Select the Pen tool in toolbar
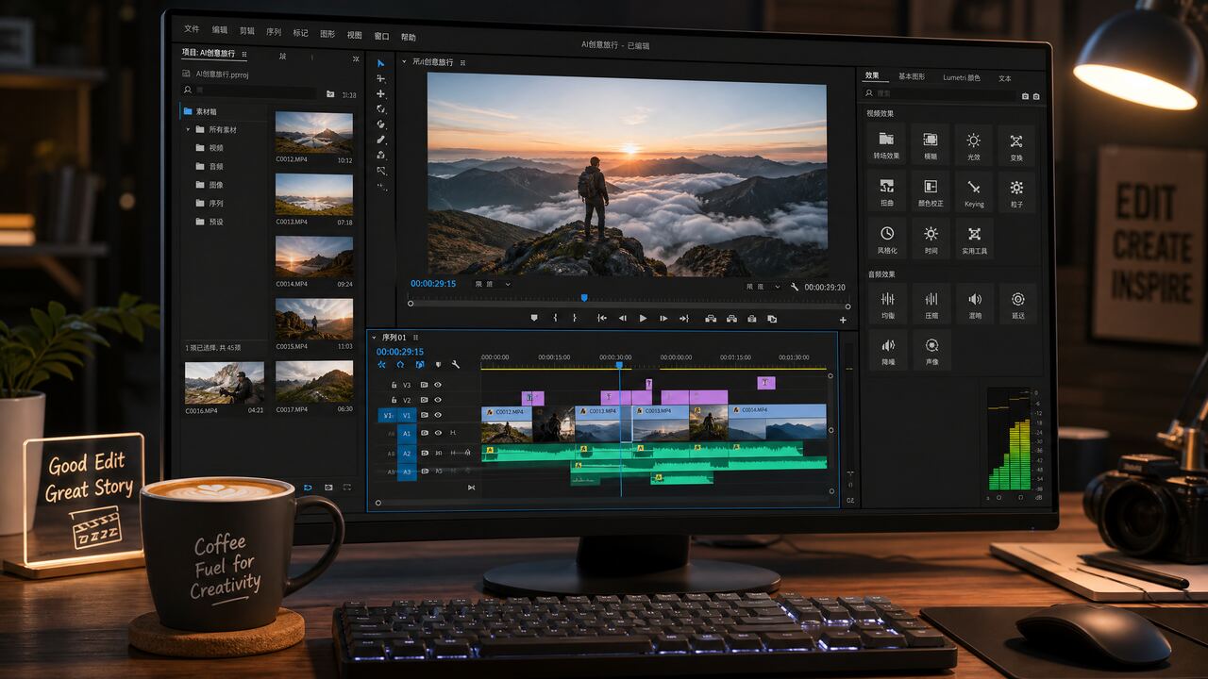Screen dimensions: 1208x679 (381, 140)
